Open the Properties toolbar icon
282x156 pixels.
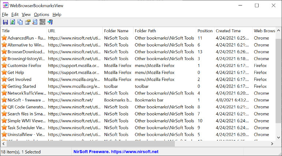click(28, 22)
